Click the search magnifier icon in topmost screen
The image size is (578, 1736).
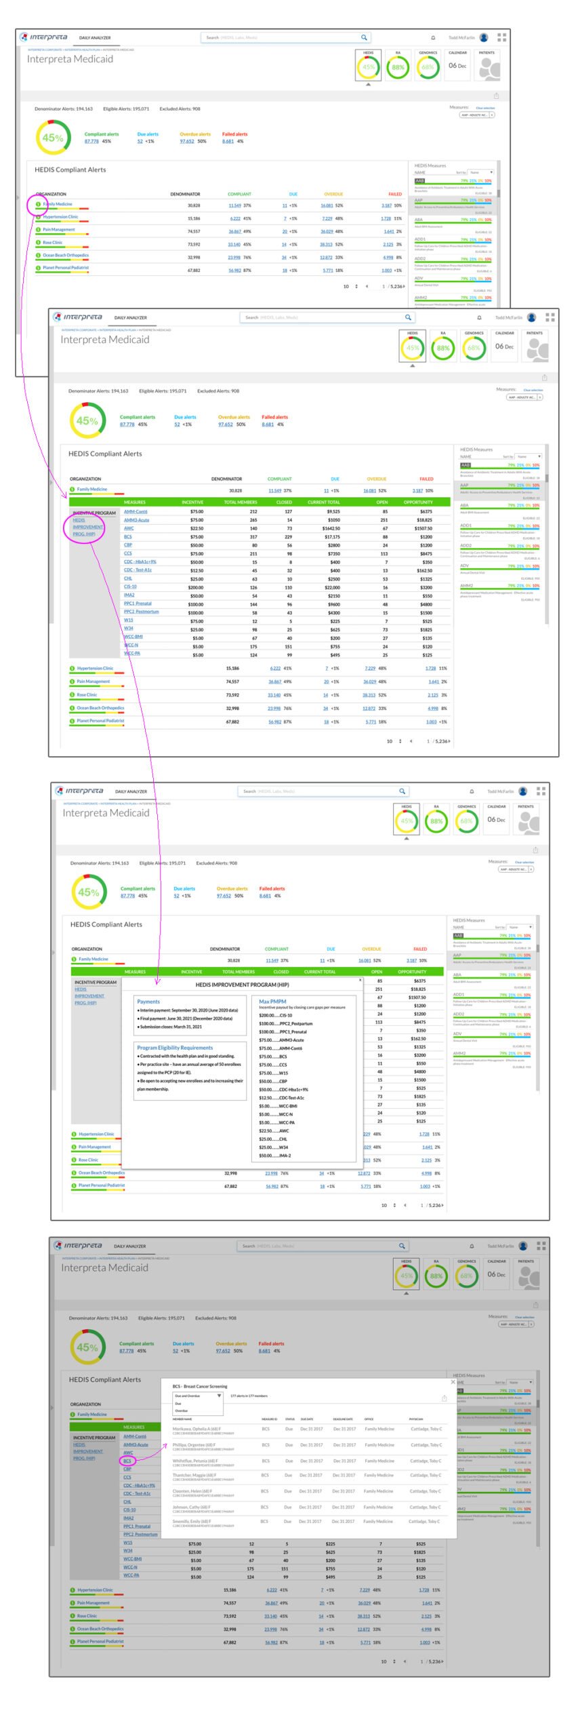point(364,37)
